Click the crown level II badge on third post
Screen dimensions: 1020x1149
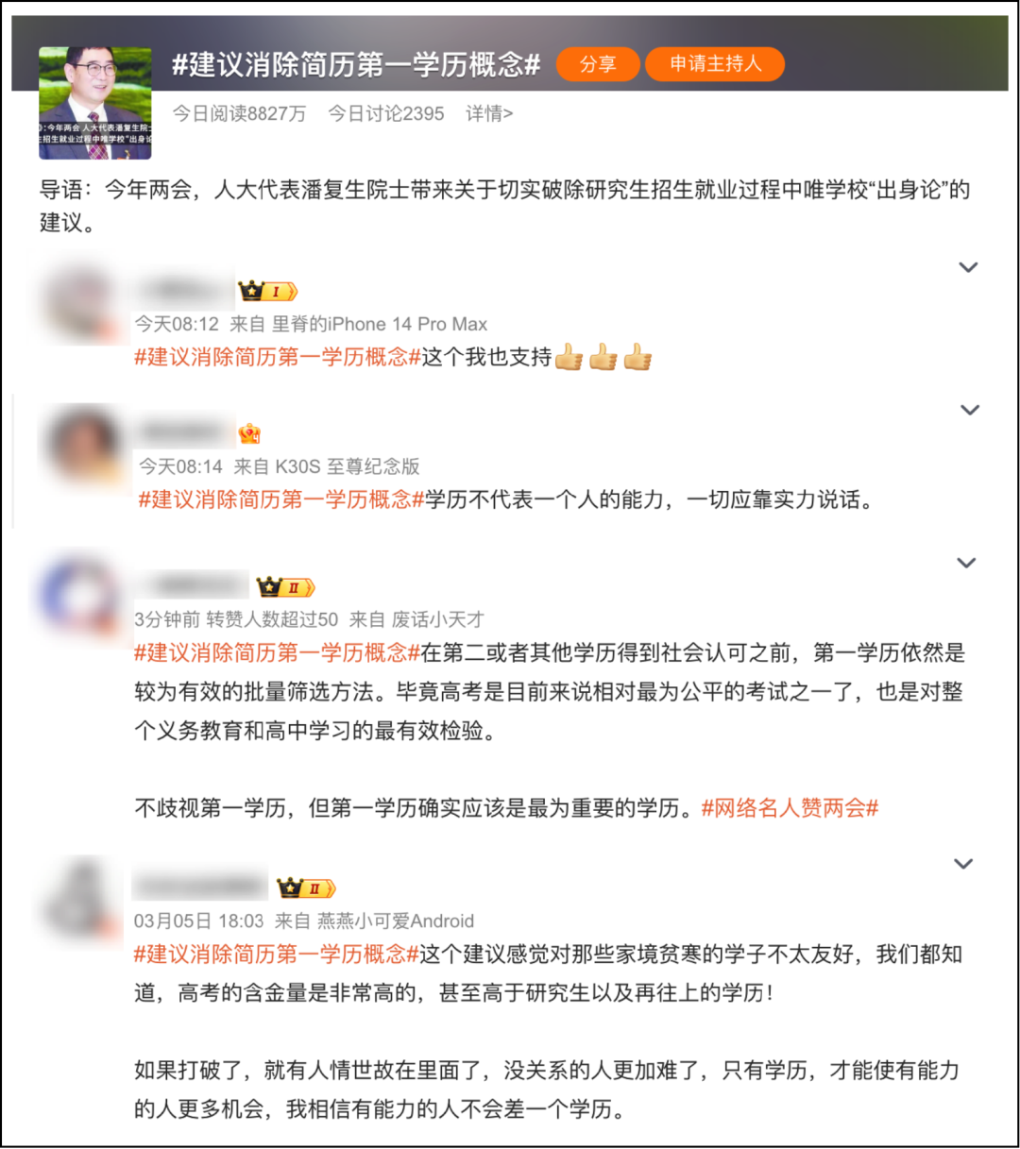point(285,588)
